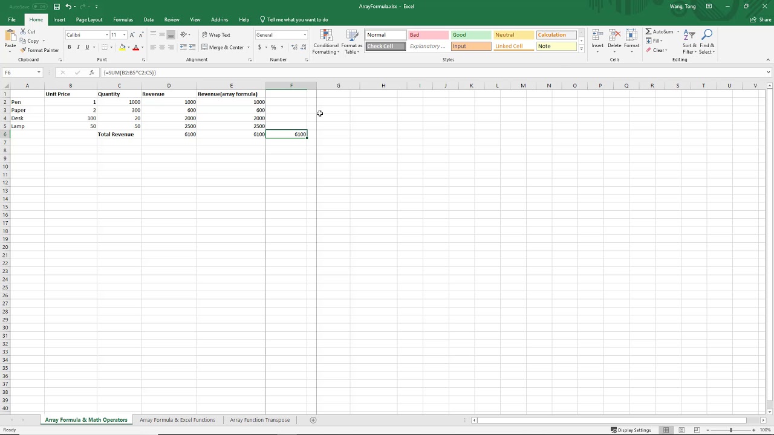This screenshot has width=774, height=435.
Task: Open the font name dropdown showing Calibri
Action: [107, 35]
